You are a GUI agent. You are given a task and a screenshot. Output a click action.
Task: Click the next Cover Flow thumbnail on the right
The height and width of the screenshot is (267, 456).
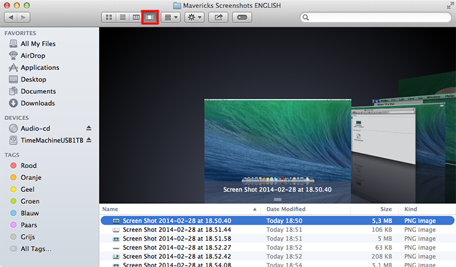pos(383,135)
